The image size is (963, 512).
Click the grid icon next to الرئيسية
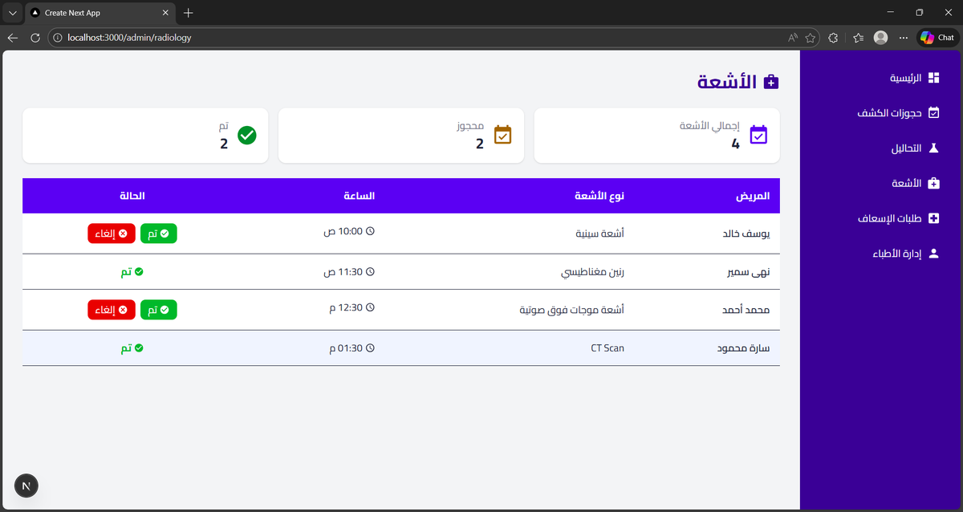coord(933,77)
